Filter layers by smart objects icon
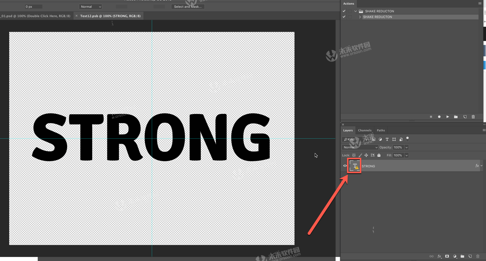 click(401, 139)
